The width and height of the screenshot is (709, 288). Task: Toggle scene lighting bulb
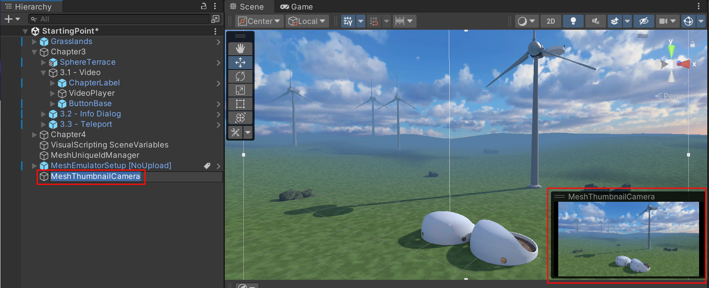click(x=573, y=21)
